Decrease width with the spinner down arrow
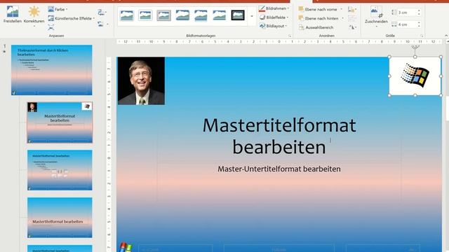 pyautogui.click(x=419, y=27)
